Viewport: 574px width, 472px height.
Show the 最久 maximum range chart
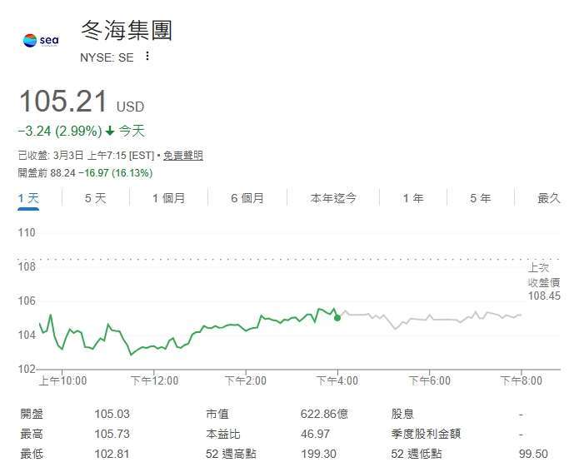(549, 198)
